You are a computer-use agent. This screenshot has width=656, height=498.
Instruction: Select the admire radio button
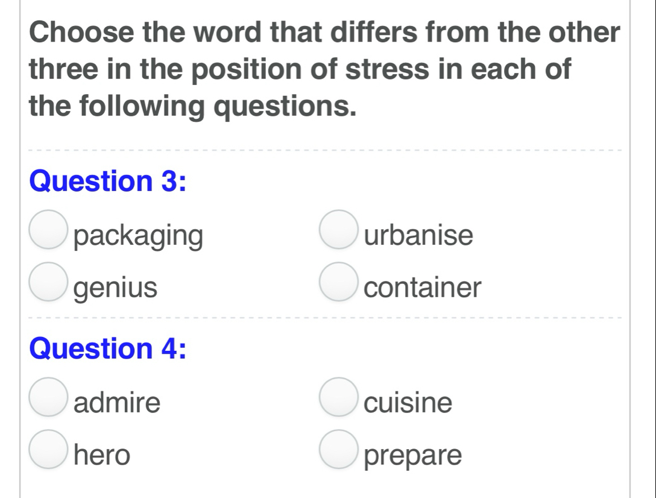(48, 397)
